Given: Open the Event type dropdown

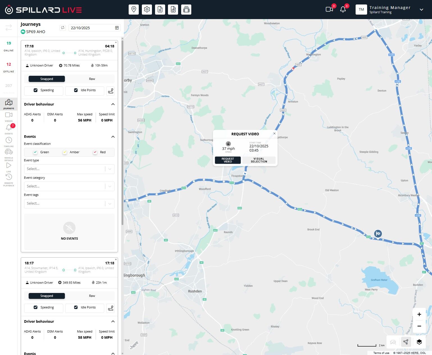Looking at the screenshot, I should (69, 169).
